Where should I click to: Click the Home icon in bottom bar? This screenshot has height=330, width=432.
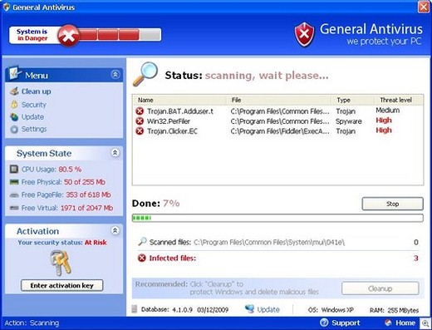pyautogui.click(x=388, y=323)
